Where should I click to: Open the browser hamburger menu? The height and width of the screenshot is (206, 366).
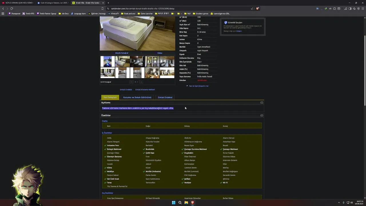tap(363, 9)
